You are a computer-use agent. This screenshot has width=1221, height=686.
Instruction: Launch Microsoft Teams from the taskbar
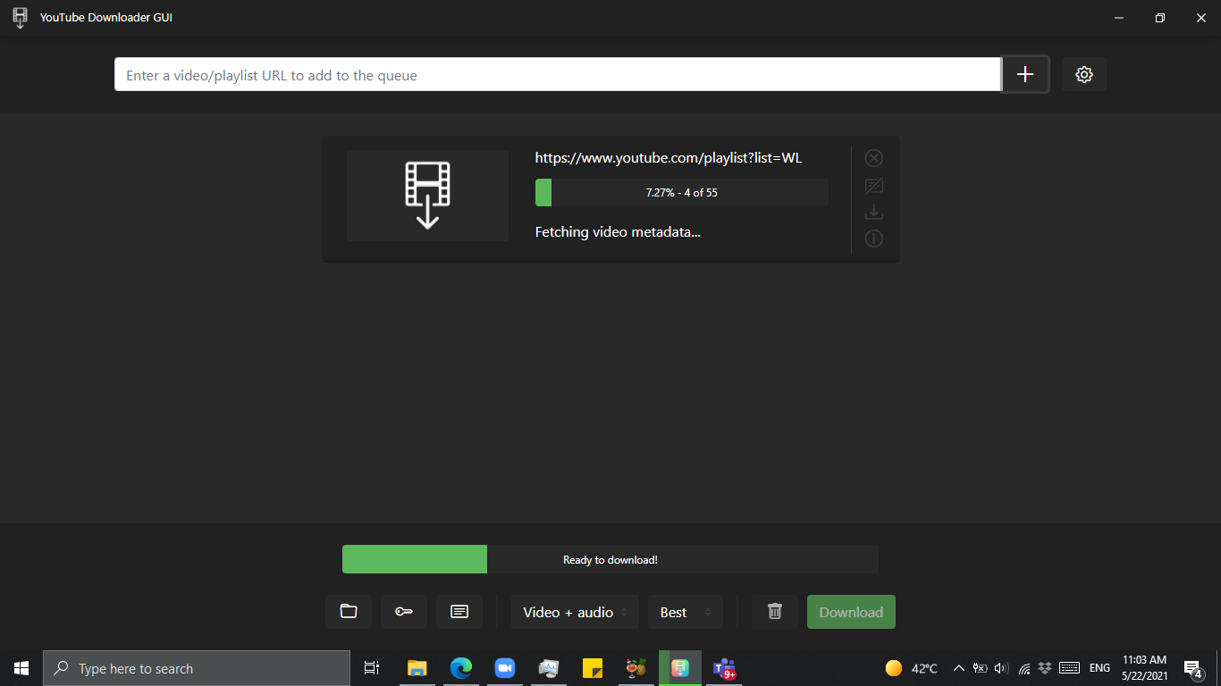click(x=723, y=667)
